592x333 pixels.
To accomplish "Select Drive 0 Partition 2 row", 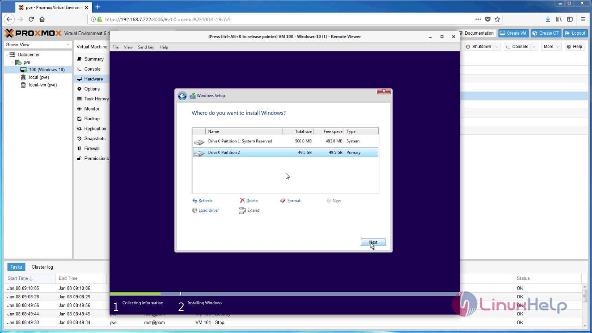I will [x=285, y=152].
